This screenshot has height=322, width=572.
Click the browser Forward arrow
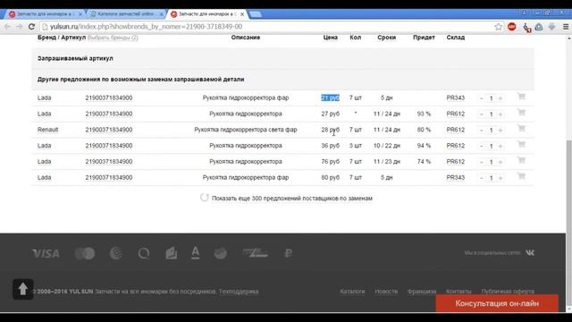coord(20,27)
